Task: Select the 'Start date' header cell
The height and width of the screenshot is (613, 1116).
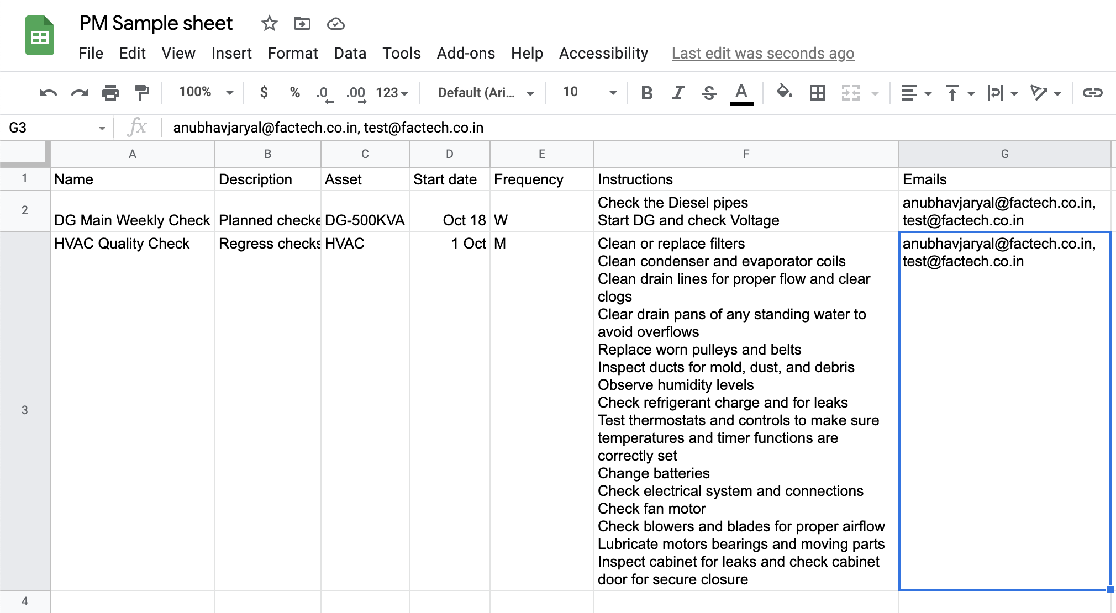Action: pyautogui.click(x=450, y=179)
